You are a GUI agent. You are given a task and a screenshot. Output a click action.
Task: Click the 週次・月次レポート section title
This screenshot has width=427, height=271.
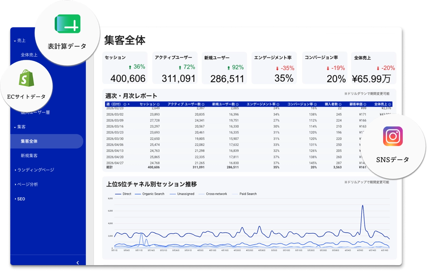pyautogui.click(x=131, y=96)
